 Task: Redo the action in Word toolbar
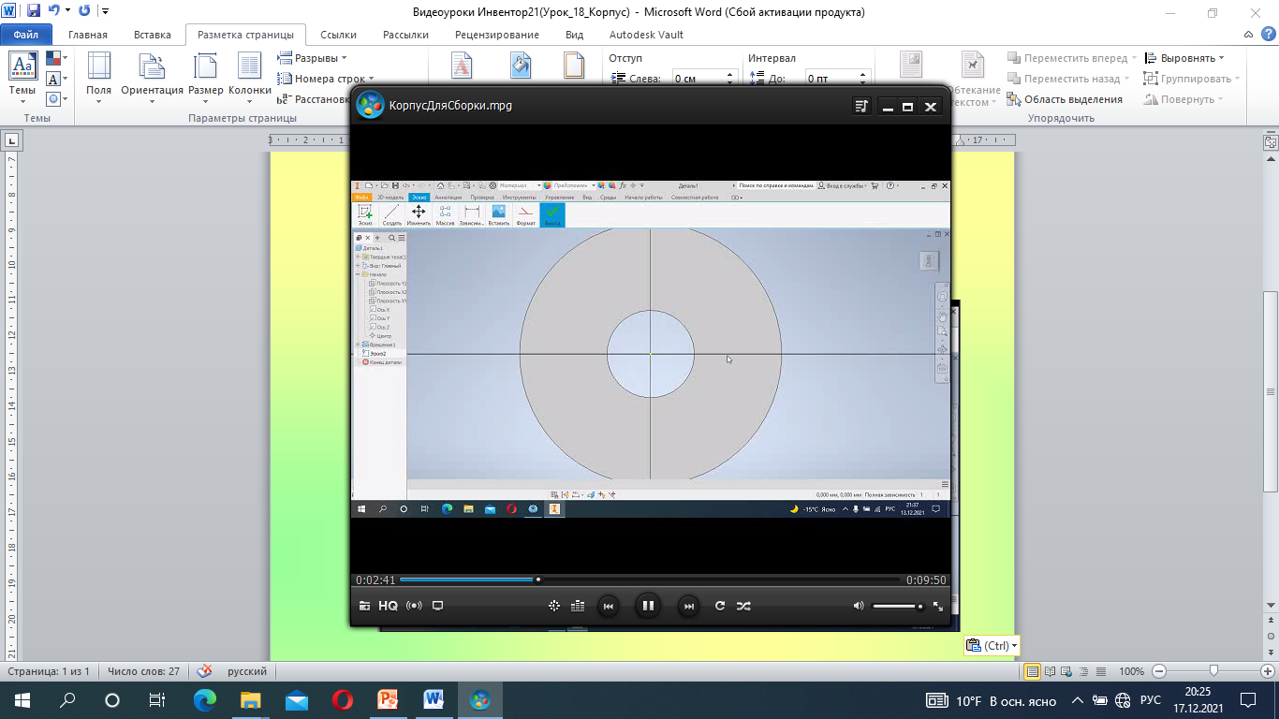pos(84,11)
